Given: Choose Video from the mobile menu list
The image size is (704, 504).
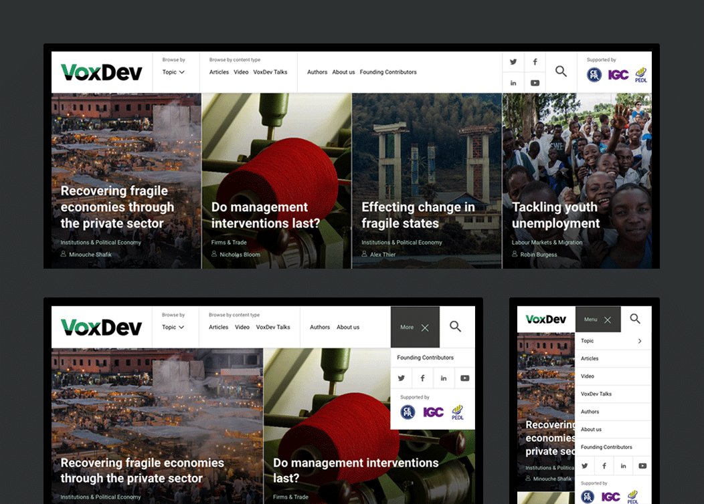Looking at the screenshot, I should pos(588,376).
